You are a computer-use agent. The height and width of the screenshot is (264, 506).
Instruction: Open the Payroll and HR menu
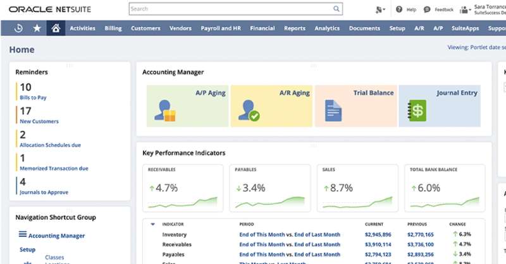[x=221, y=28]
